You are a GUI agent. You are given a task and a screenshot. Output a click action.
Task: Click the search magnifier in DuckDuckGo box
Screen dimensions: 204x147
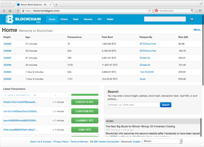pos(192,11)
